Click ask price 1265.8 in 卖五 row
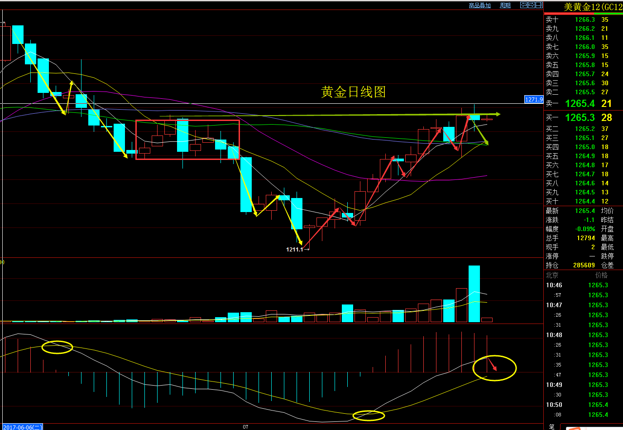623x430 pixels. coord(585,65)
